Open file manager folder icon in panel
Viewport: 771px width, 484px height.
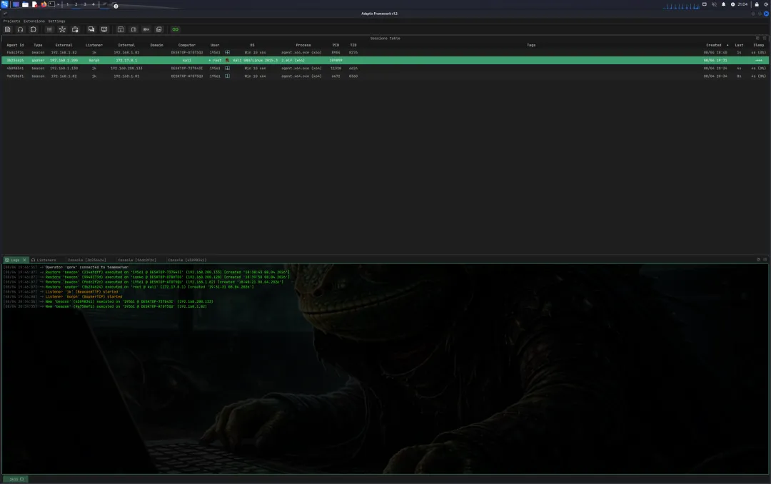pyautogui.click(x=25, y=4)
